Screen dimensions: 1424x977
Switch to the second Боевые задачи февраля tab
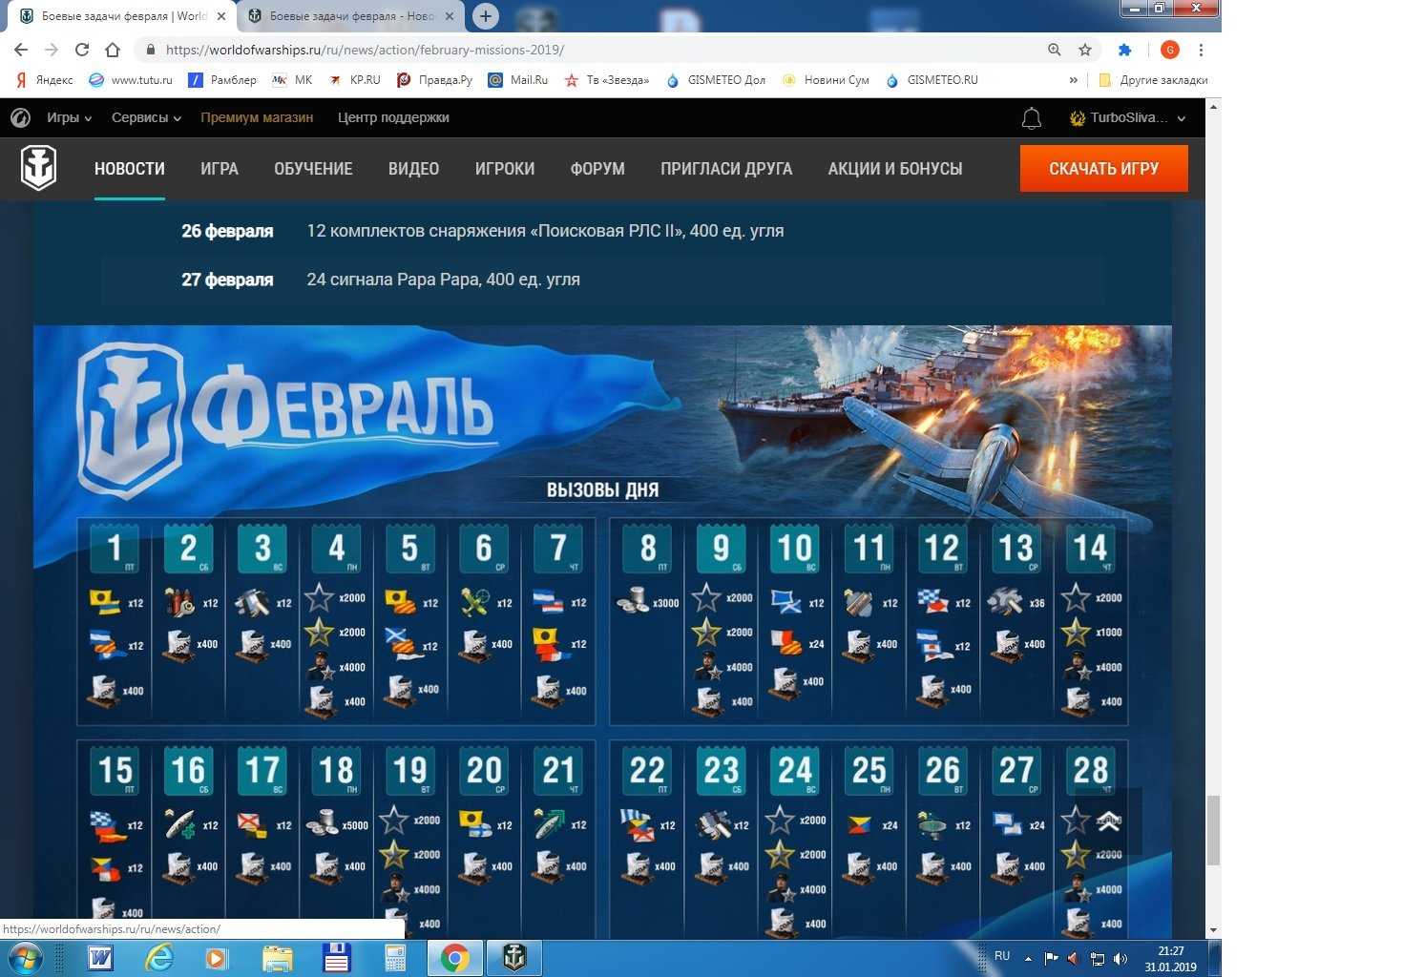(351, 16)
